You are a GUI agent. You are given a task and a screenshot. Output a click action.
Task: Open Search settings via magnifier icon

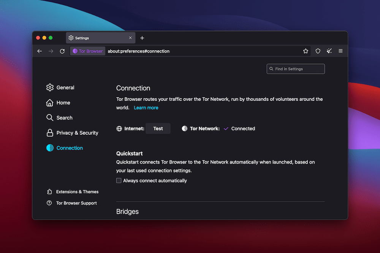pos(50,118)
